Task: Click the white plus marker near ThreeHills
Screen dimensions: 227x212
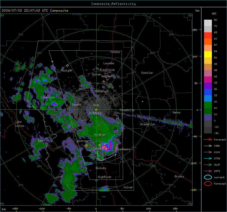Action: click(x=143, y=101)
